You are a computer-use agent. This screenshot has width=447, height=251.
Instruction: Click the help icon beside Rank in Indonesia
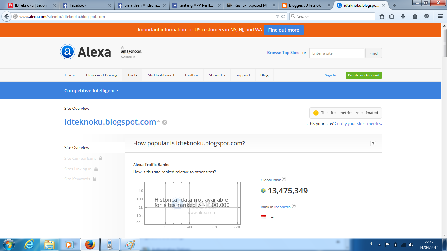tap(294, 206)
